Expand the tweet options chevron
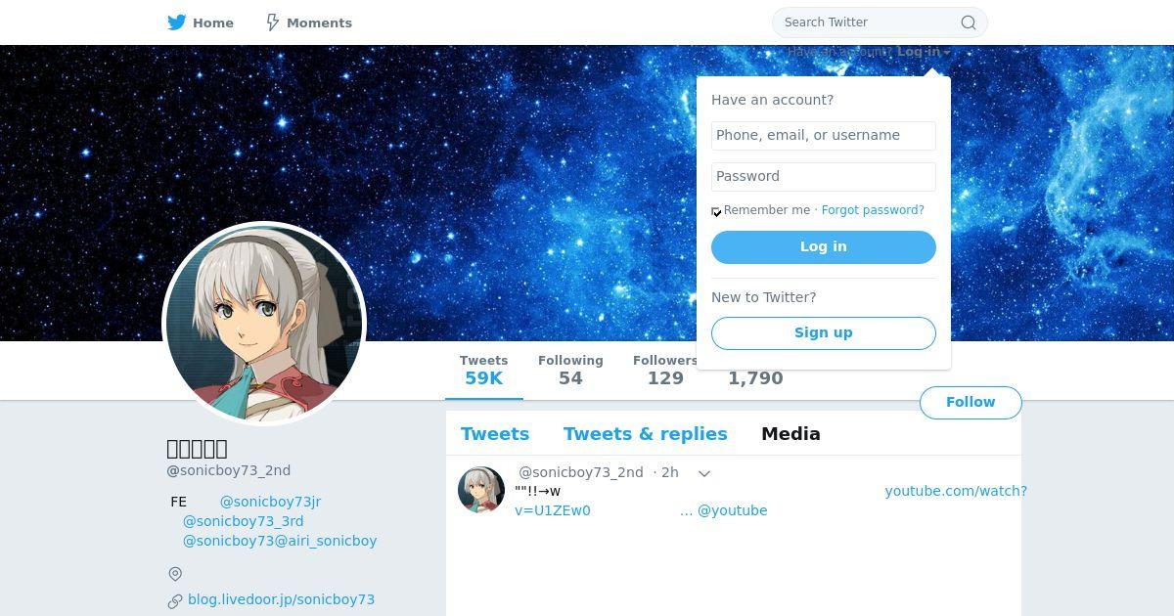The height and width of the screenshot is (616, 1174). [x=703, y=473]
